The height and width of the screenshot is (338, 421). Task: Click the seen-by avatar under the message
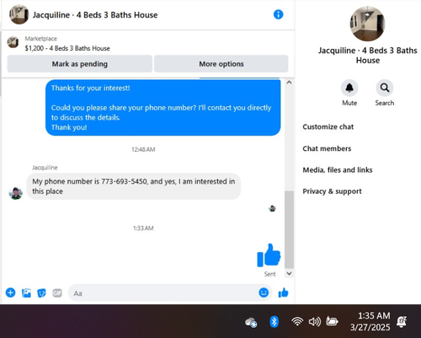pos(272,208)
